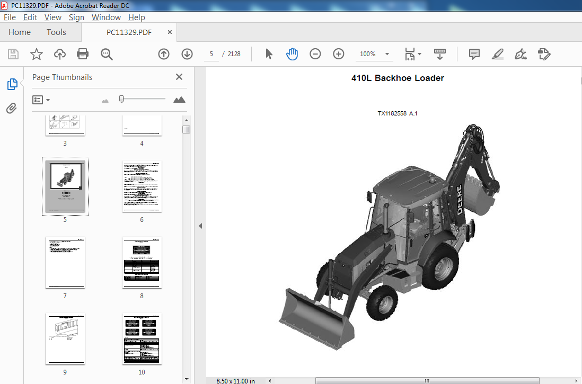Click thumbnails panel scroll up arrow

pyautogui.click(x=187, y=120)
